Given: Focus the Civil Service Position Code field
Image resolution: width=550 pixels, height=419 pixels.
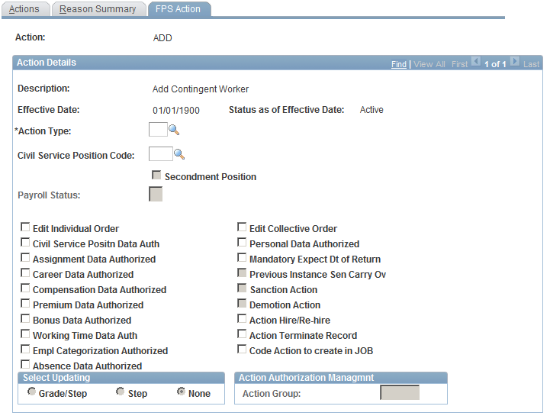Looking at the screenshot, I should pyautogui.click(x=161, y=153).
